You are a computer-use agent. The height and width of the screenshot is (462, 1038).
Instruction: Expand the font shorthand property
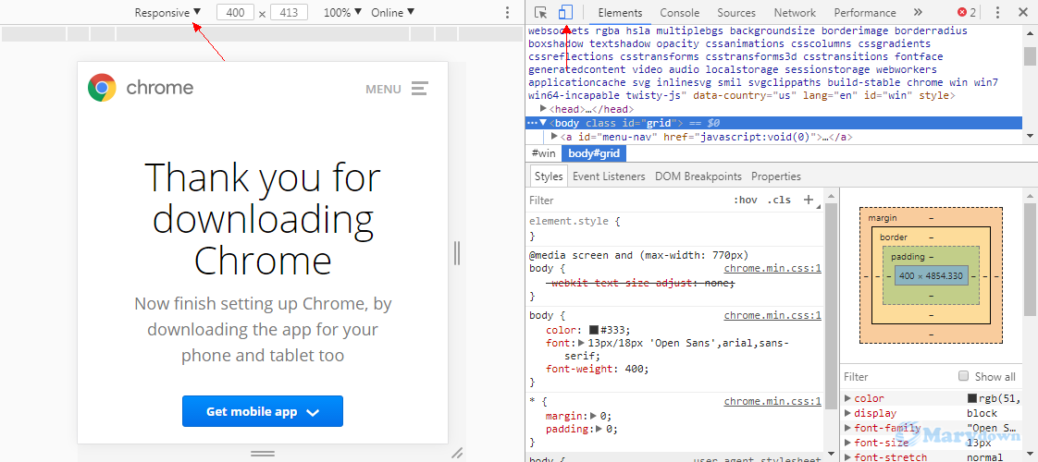point(581,343)
